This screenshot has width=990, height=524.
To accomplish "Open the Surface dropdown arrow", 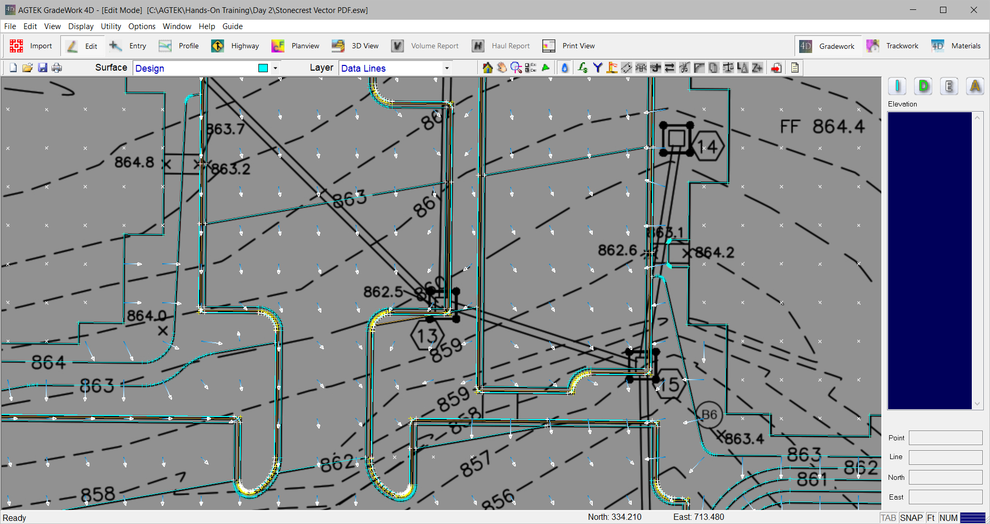I will 275,68.
